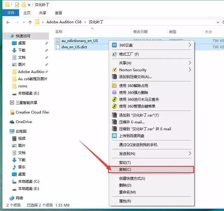Choose 创建快捷方式(S) in context menu
224x211 pixels.
151,178
